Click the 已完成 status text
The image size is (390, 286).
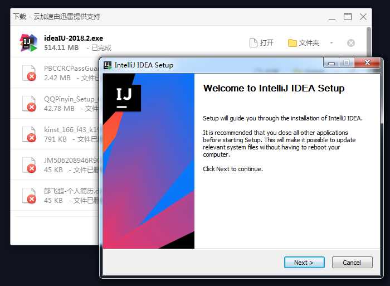point(101,47)
